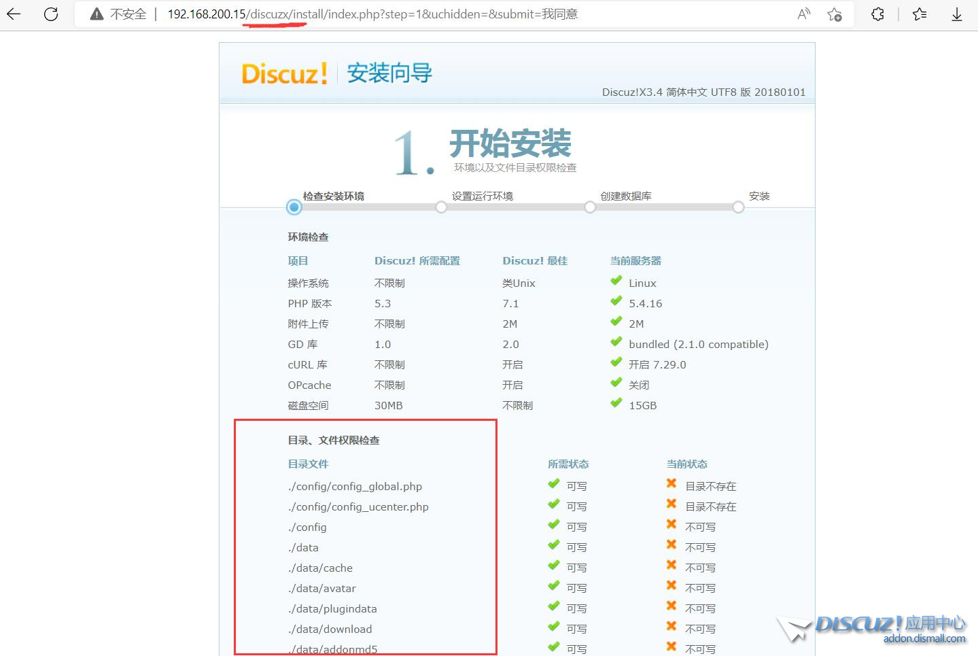Open the downloads arrow icon

click(x=956, y=14)
